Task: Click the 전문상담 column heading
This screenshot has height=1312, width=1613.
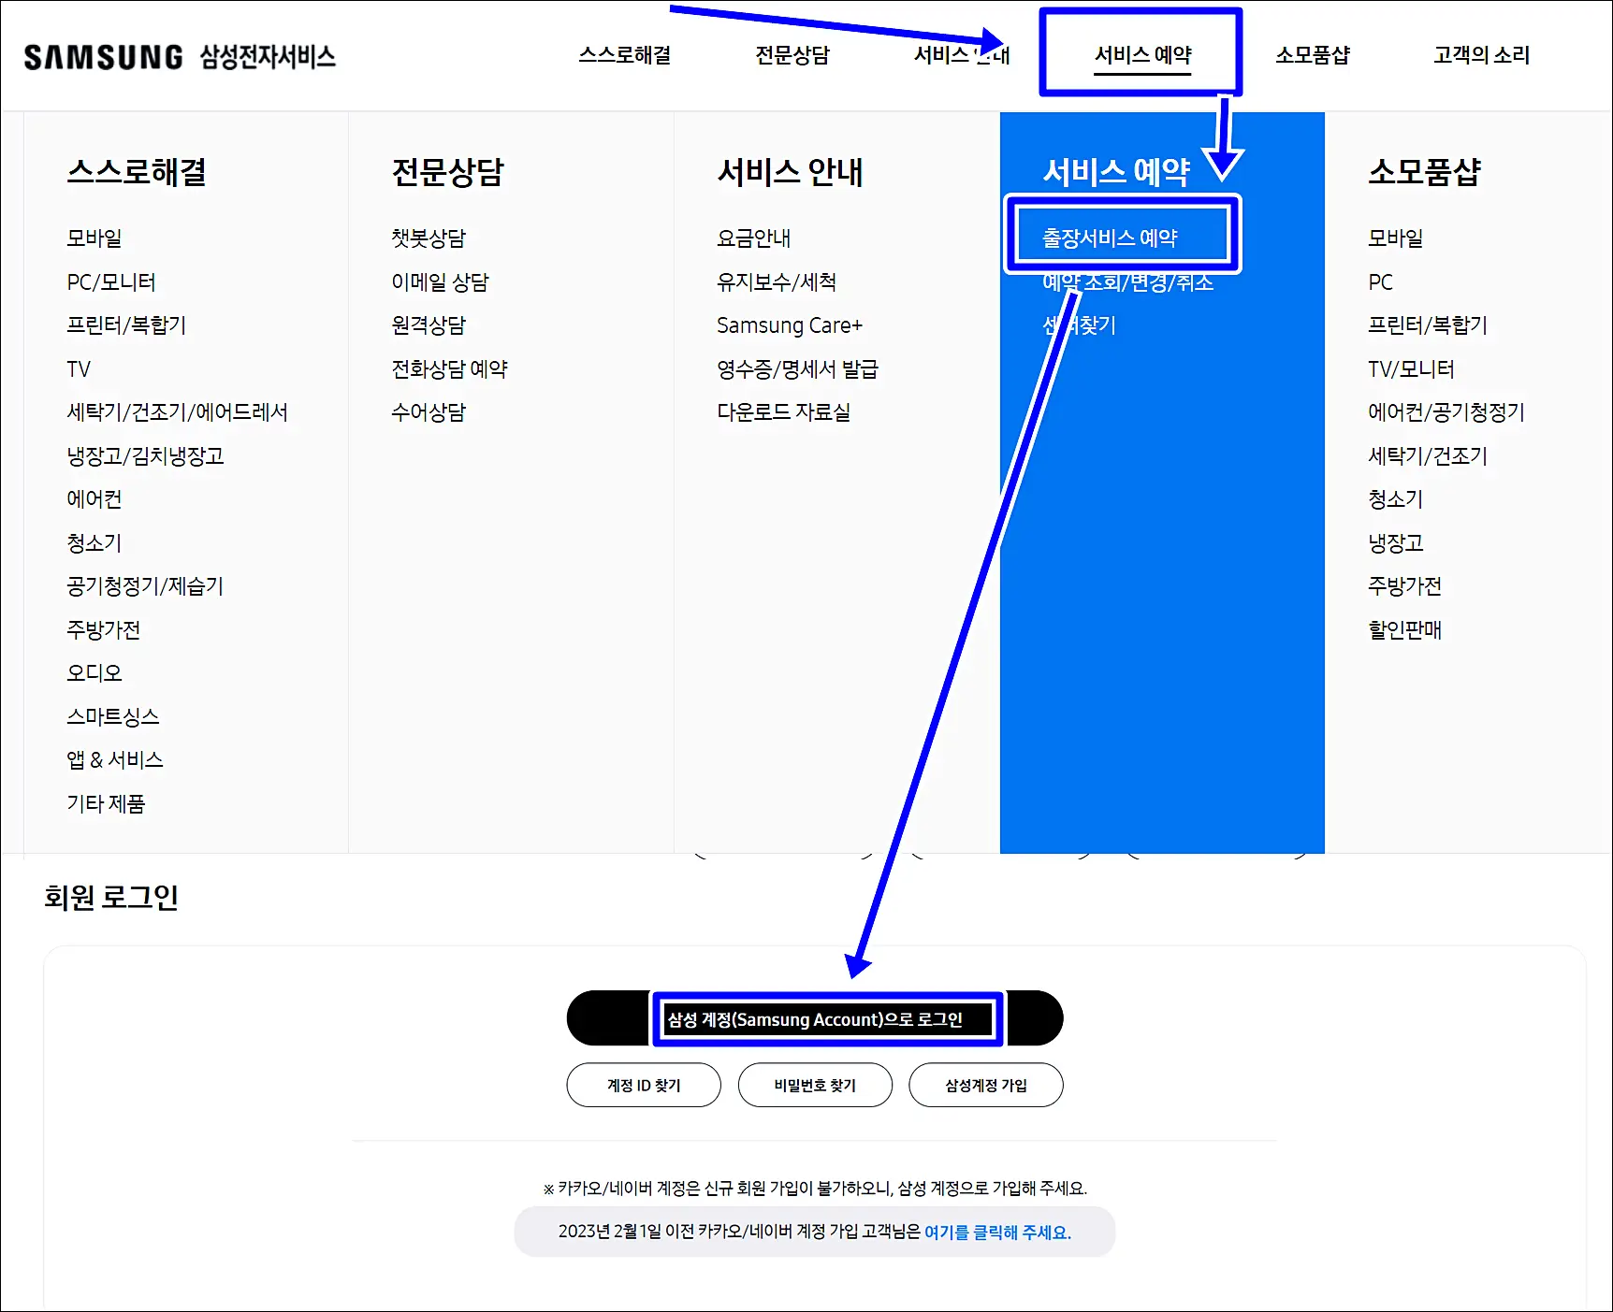Action: tap(448, 172)
